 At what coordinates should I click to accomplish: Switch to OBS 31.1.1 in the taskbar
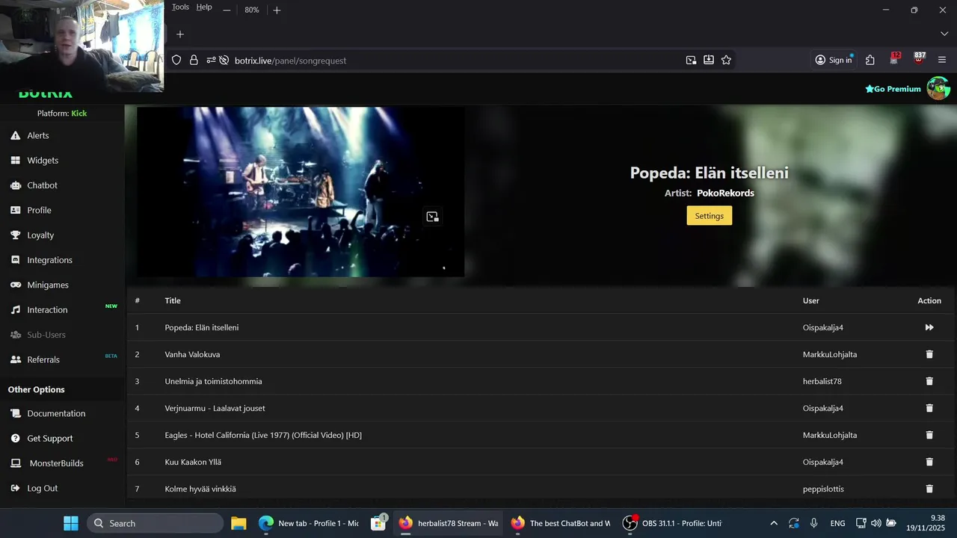(671, 523)
